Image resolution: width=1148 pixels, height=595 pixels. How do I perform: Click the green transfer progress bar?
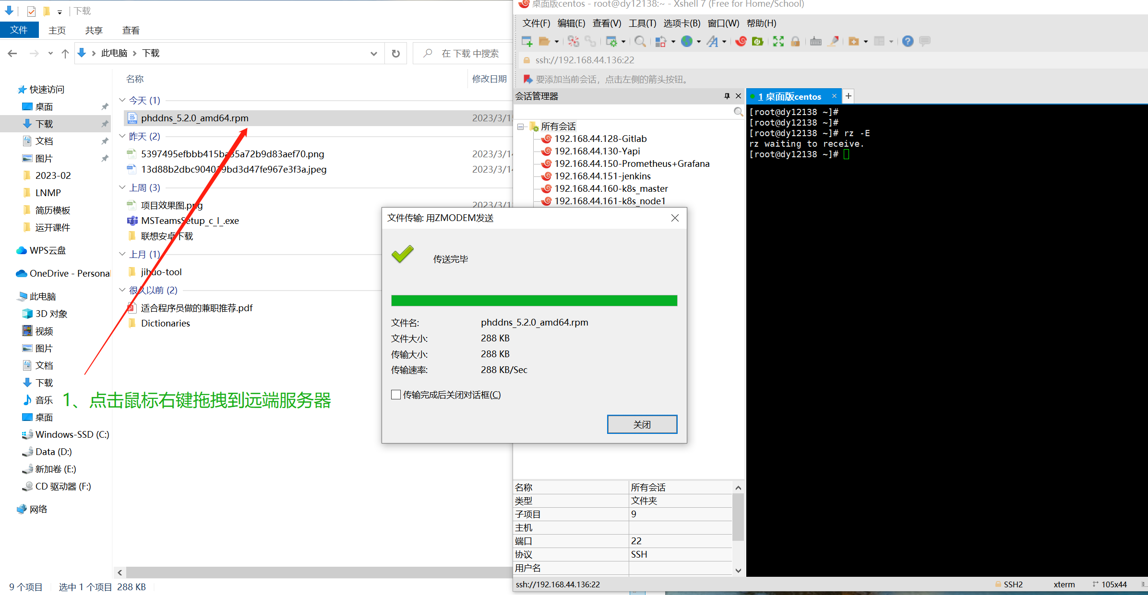[534, 301]
